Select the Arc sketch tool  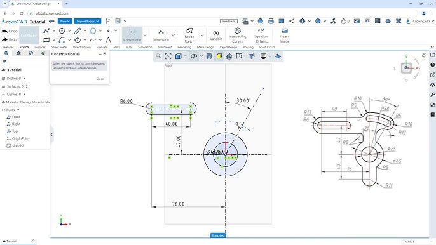coord(62,40)
